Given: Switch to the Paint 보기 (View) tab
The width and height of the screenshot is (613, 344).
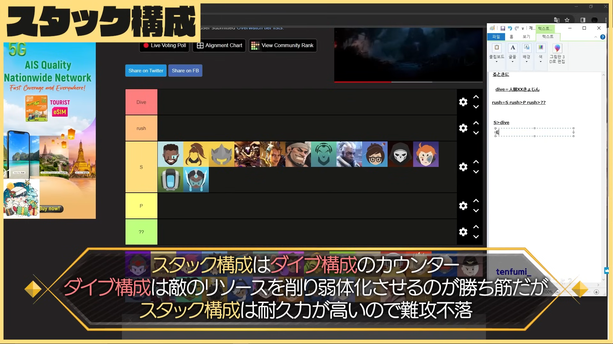Looking at the screenshot, I should pos(526,37).
